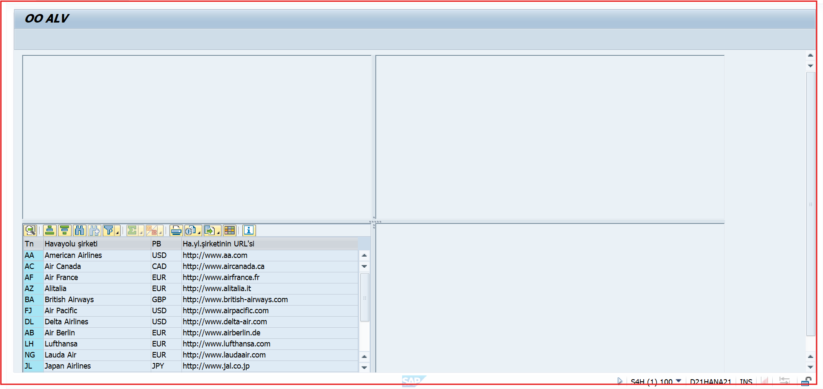Select the AB airline code cell
The image size is (823, 389).
coord(33,333)
